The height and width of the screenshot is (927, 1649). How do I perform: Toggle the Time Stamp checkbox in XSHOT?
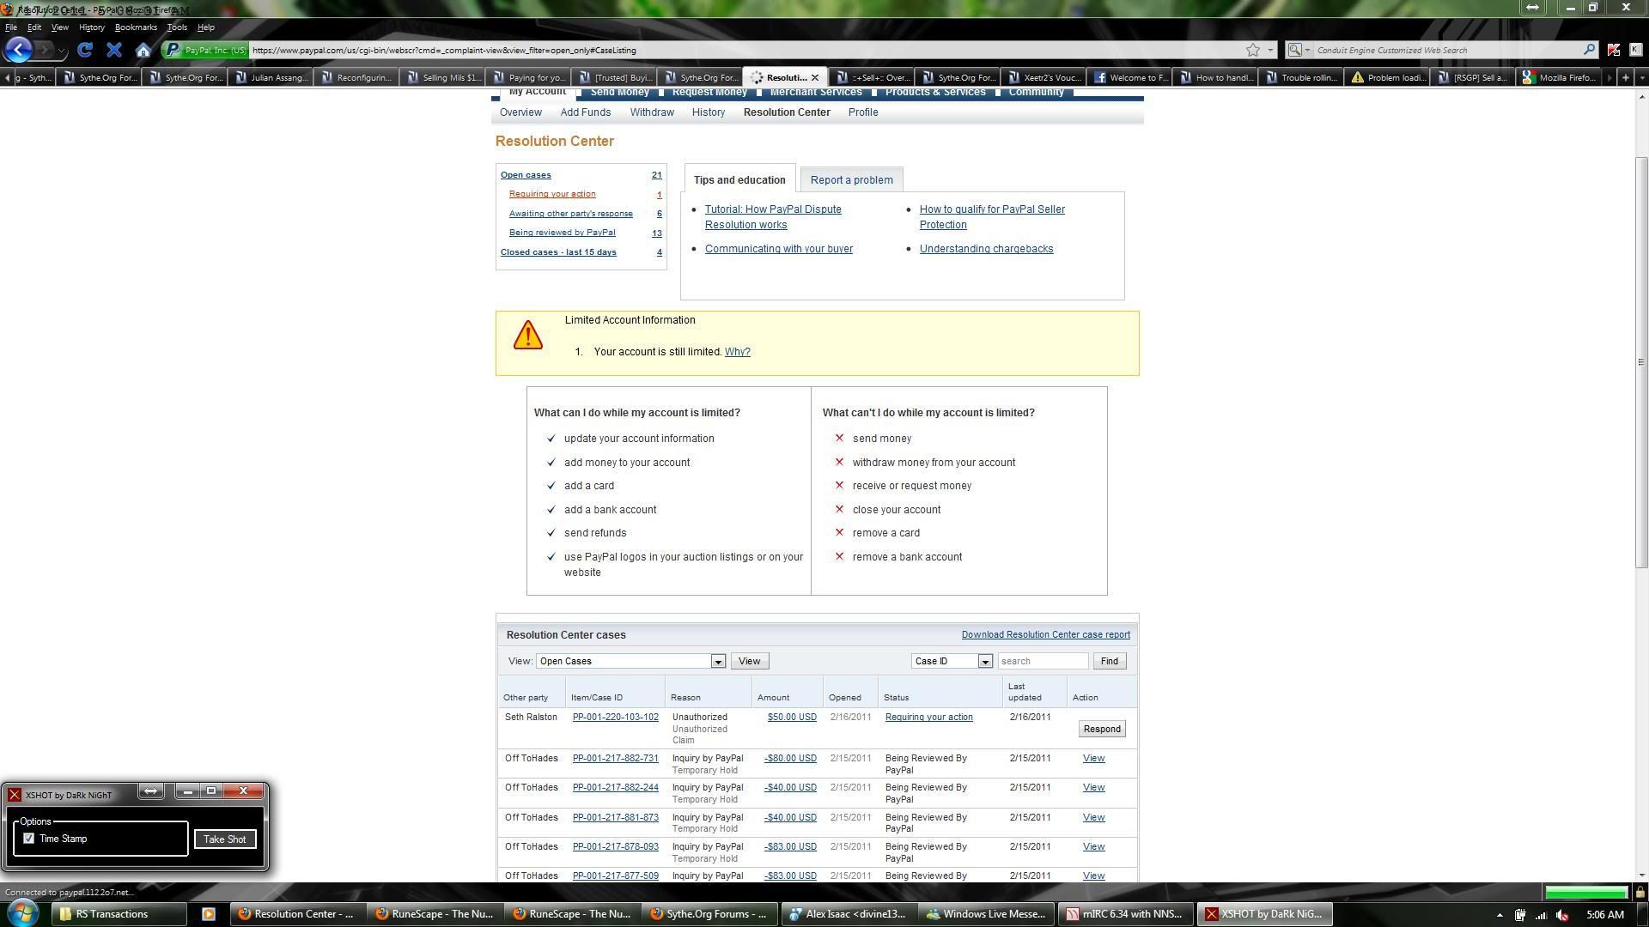pyautogui.click(x=29, y=839)
